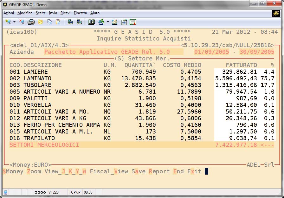Click the font size AA icon

[101, 22]
